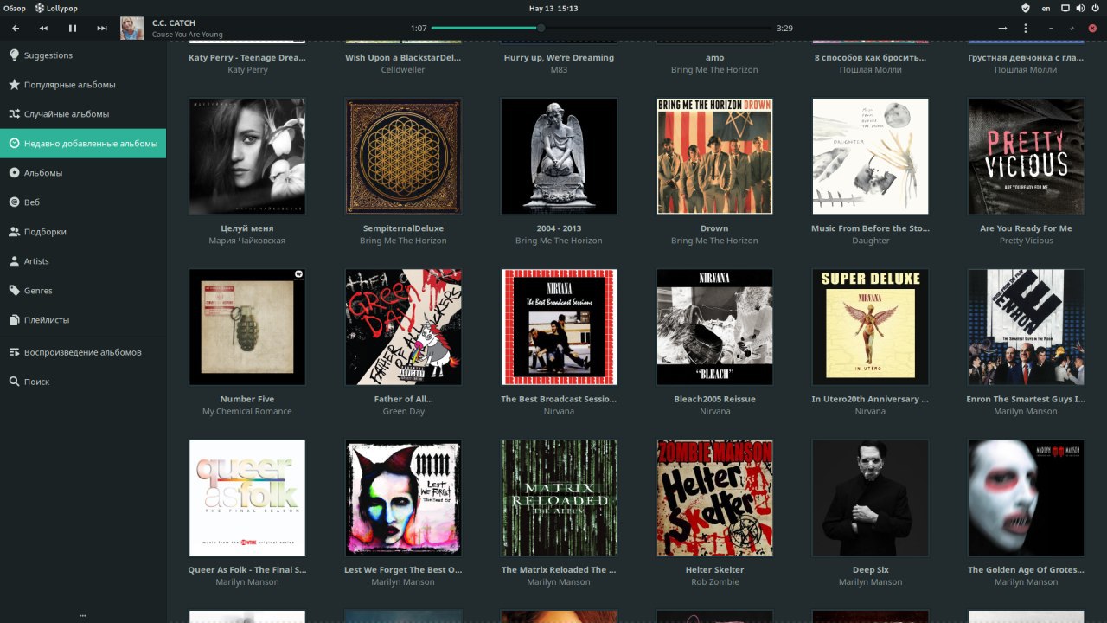The image size is (1107, 623).
Task: Click the back arrow in header
Action: [x=16, y=29]
